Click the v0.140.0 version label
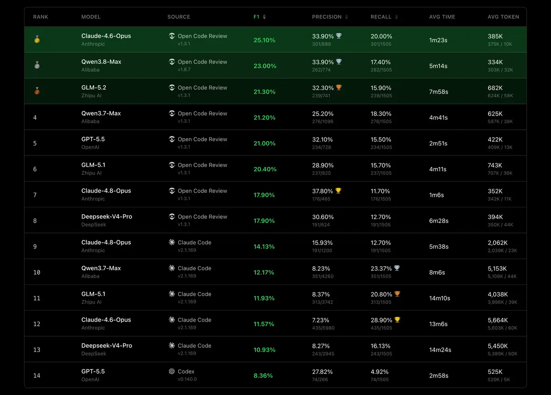Image resolution: width=551 pixels, height=395 pixels. (x=187, y=379)
